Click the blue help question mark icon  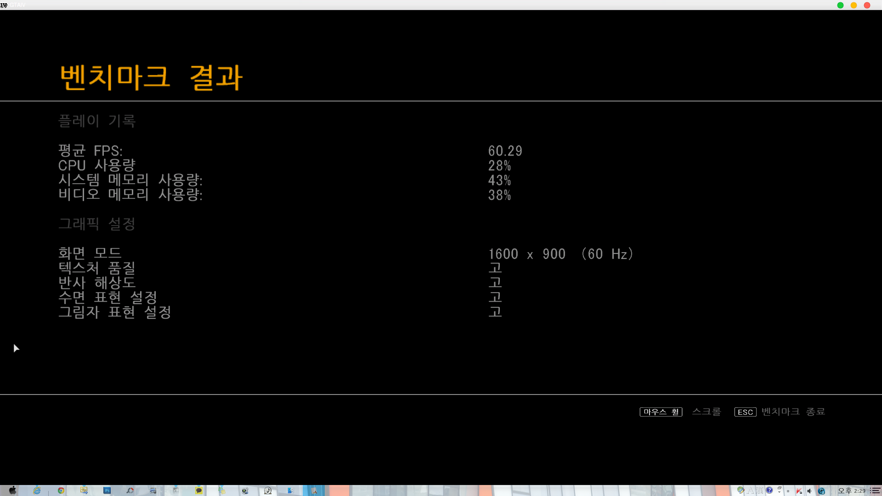pos(769,490)
